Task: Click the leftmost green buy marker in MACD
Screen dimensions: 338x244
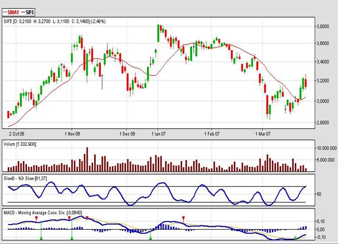Action: [41, 237]
